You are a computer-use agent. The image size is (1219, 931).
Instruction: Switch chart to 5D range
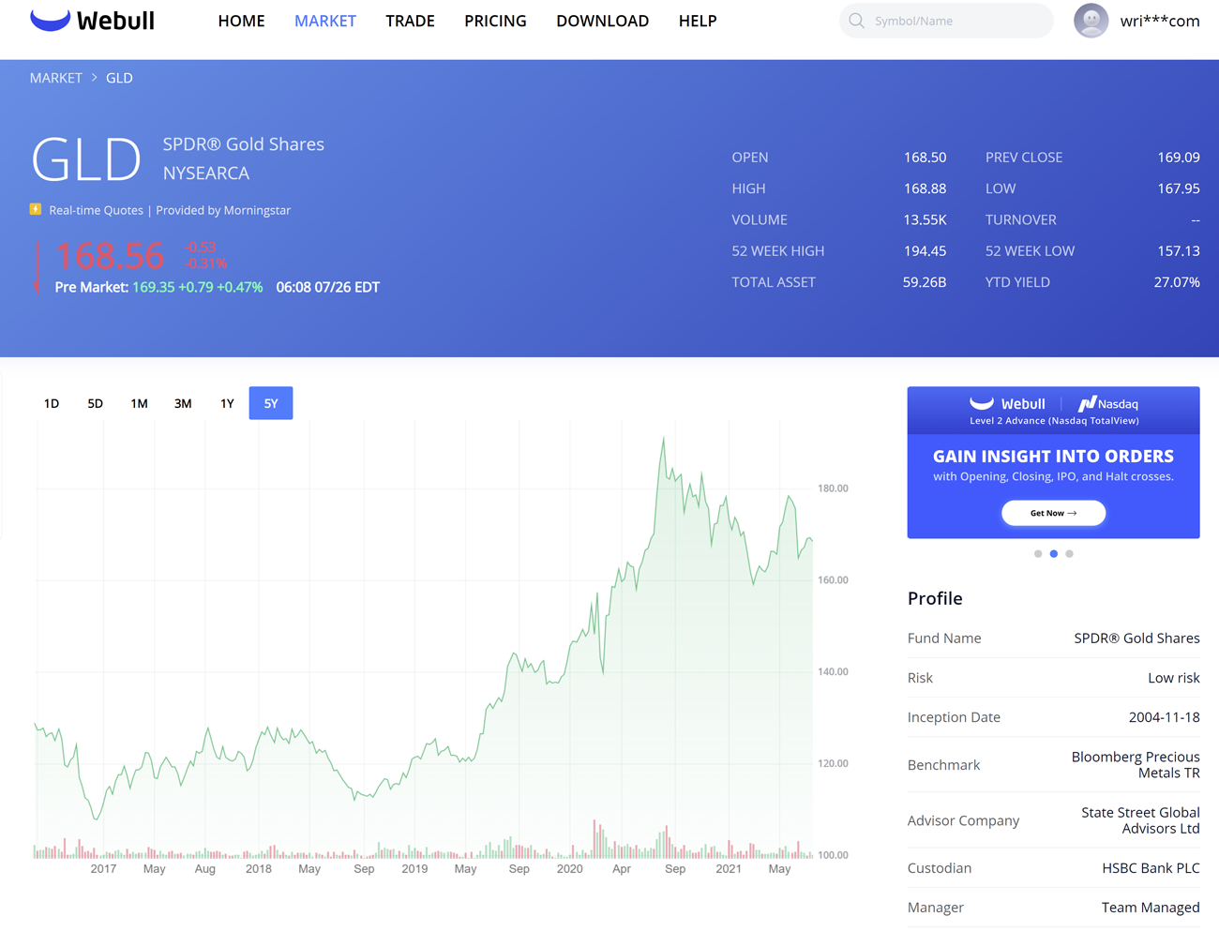pos(95,403)
